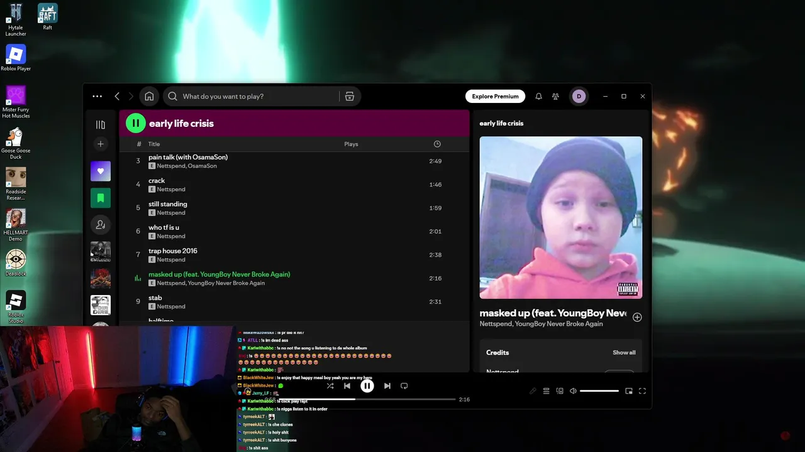Open Your Episodes green bookmark tile
The height and width of the screenshot is (452, 805).
100,198
